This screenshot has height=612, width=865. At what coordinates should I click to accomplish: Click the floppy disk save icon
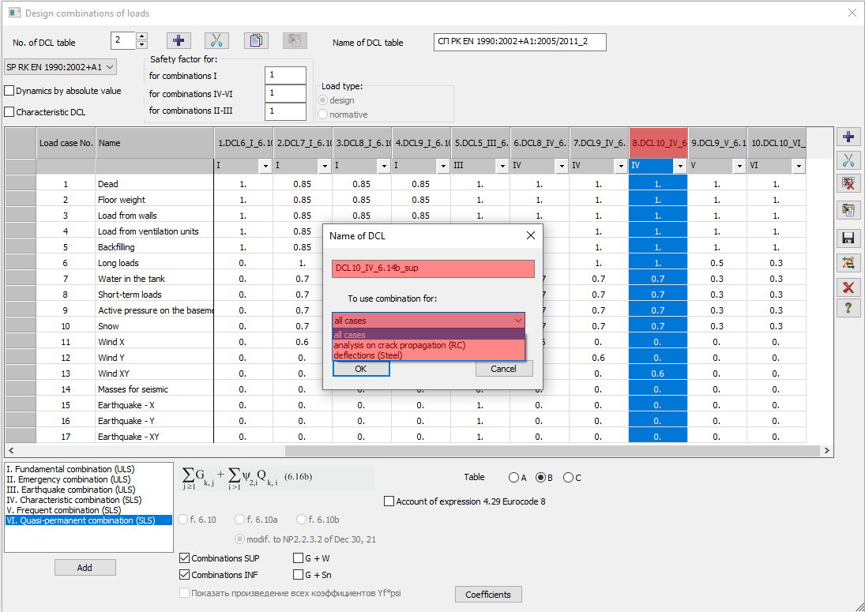(x=848, y=238)
